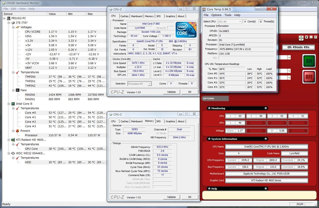Click the WDC hard drive icon
The height and width of the screenshot is (208, 319).
tap(13, 153)
